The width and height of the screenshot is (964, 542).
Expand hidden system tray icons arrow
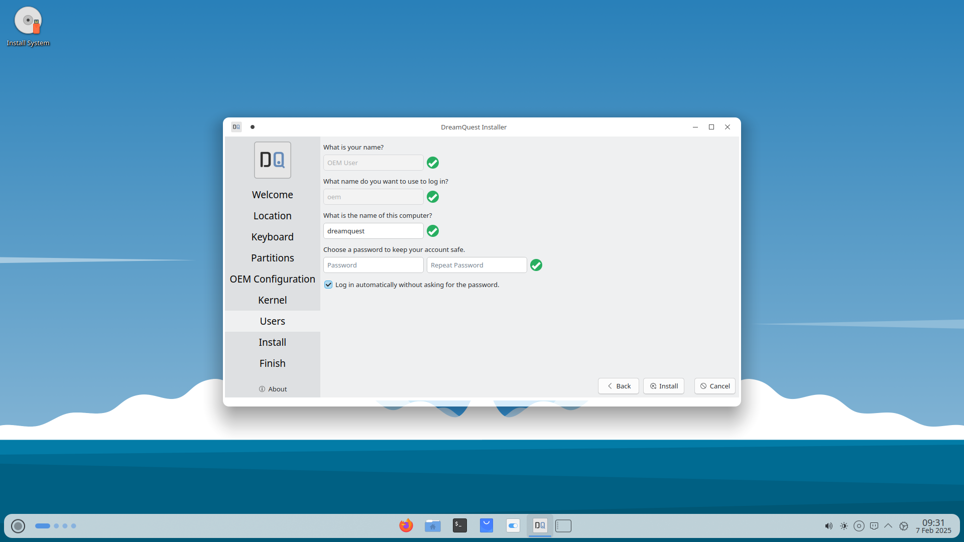(888, 526)
